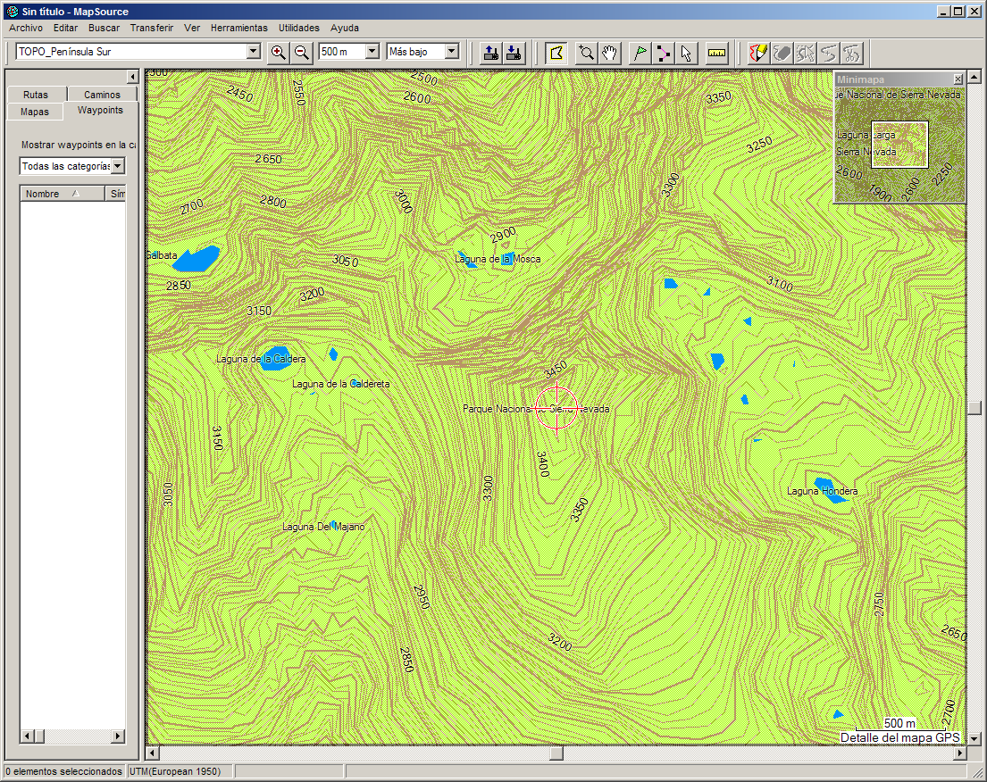
Task: Select the arrow selection tool
Action: 686,53
